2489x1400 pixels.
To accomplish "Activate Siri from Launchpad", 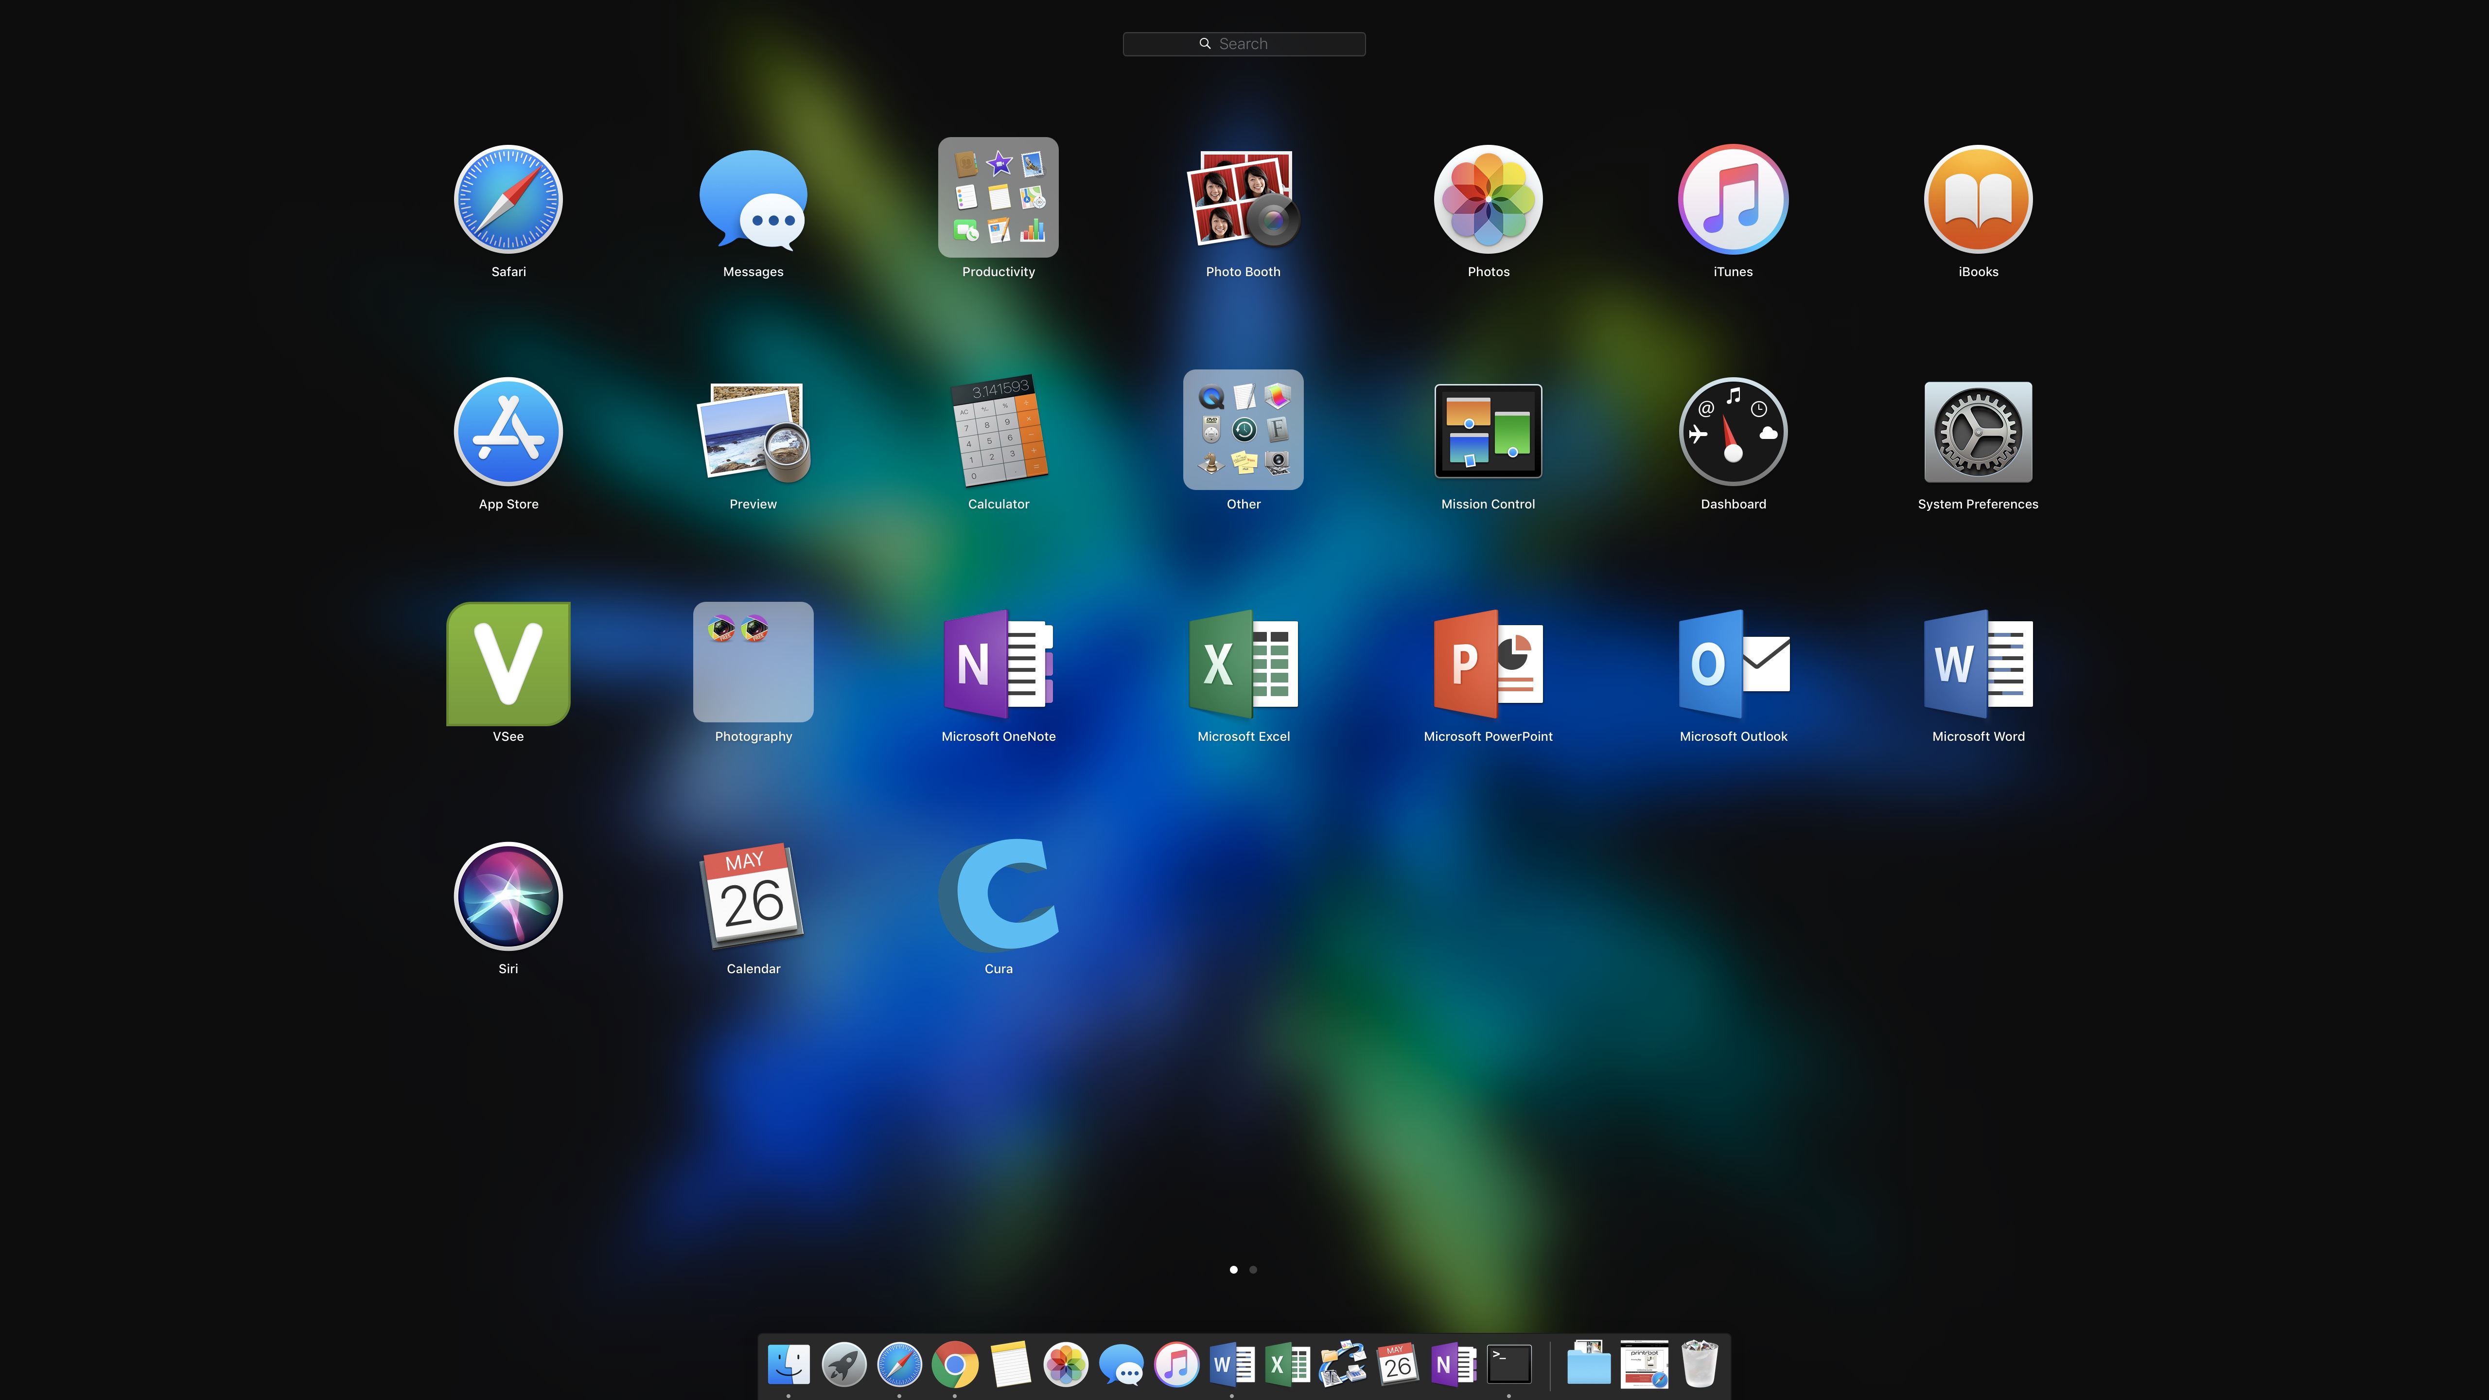I will point(508,895).
